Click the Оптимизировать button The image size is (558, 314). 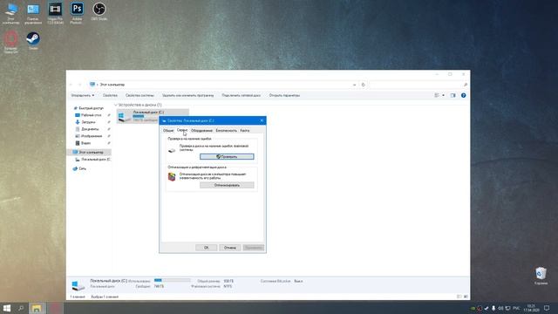click(227, 185)
